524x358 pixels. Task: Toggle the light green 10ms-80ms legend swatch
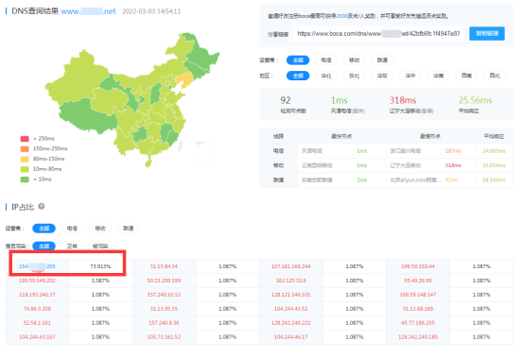point(25,169)
